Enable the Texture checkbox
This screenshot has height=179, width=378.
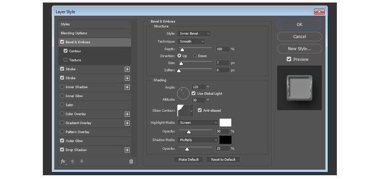[x=66, y=60]
